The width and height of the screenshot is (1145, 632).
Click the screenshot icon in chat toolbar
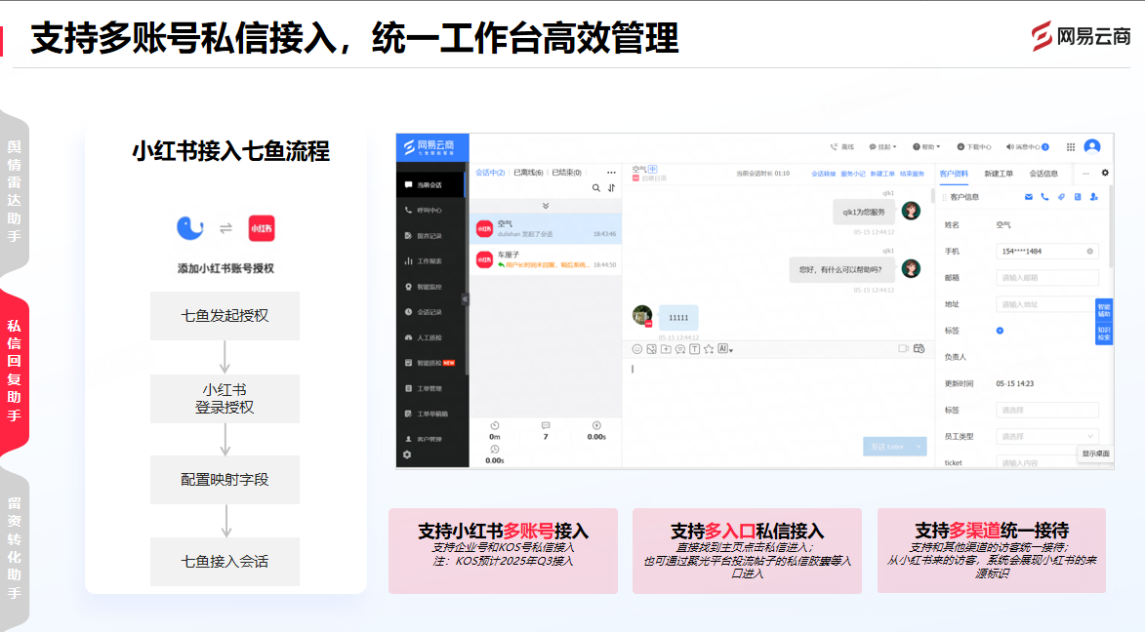(x=651, y=349)
